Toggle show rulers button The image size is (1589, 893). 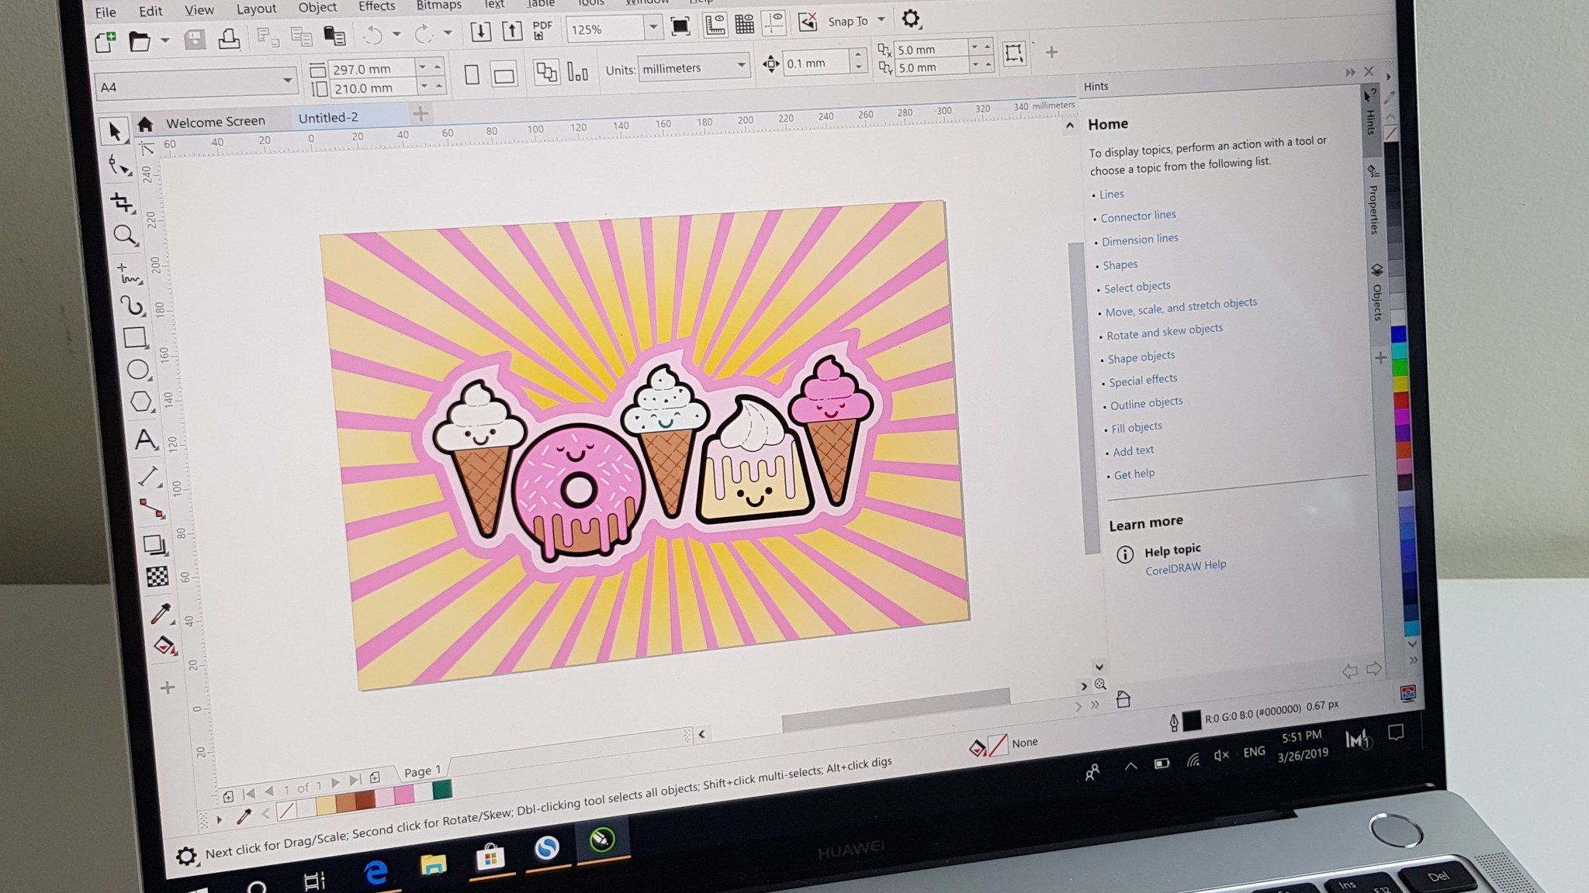coord(715,26)
